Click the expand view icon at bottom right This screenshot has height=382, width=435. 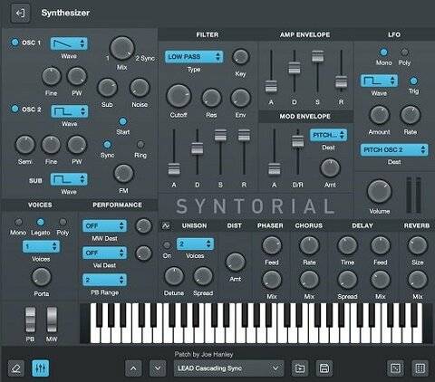point(395,368)
